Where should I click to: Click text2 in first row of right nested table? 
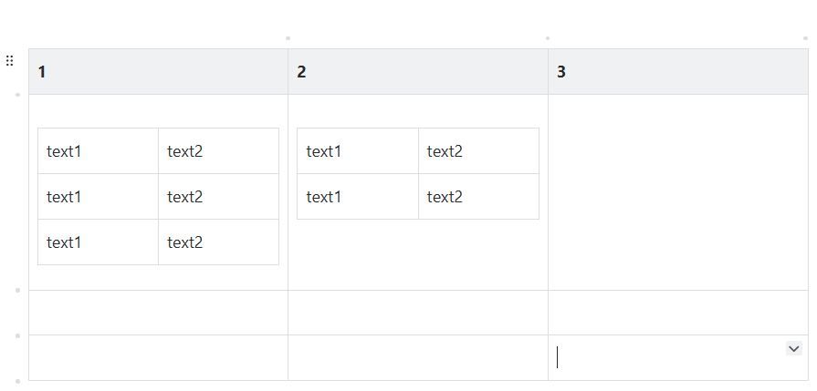[445, 151]
